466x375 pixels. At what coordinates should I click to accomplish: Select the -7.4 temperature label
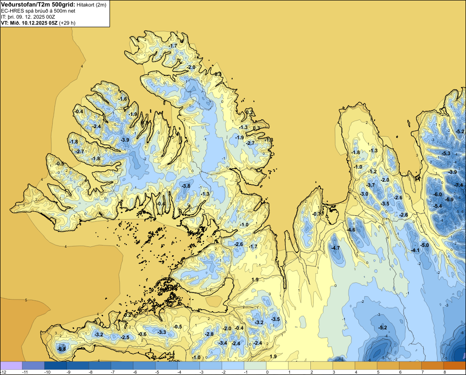pyautogui.click(x=458, y=185)
